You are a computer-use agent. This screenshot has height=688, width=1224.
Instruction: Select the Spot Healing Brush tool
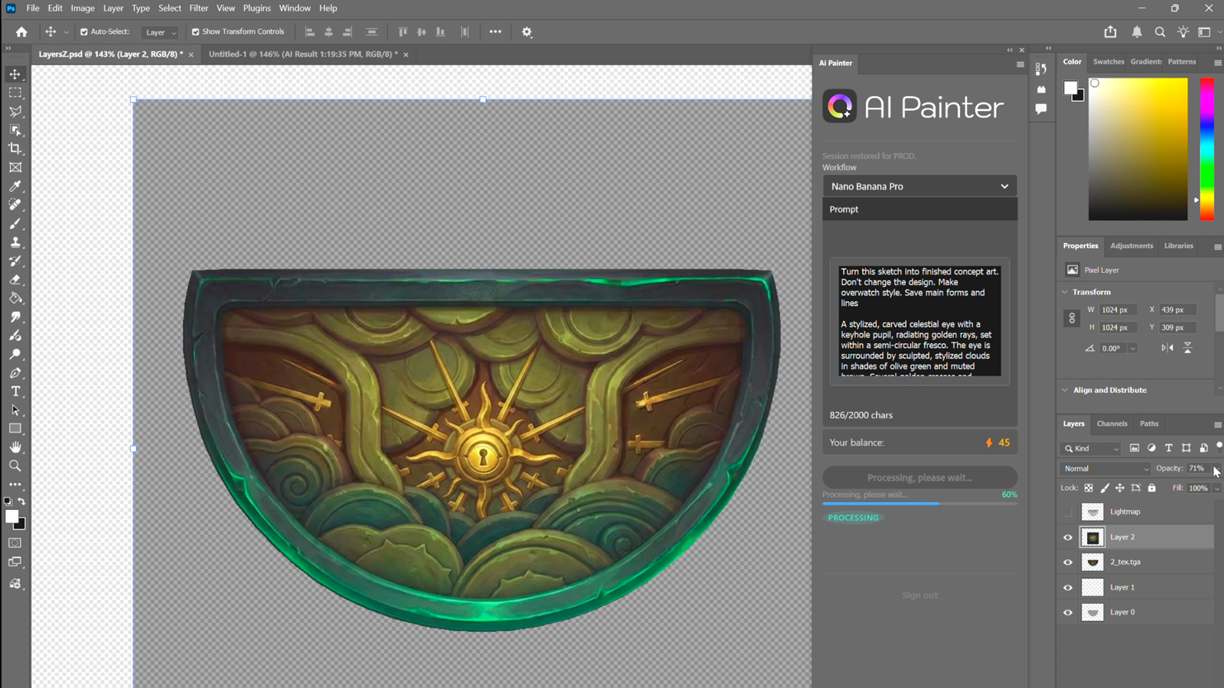tap(15, 205)
